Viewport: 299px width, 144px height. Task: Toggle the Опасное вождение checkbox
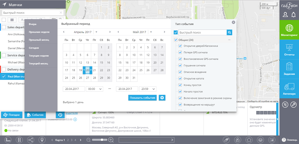pos(180,72)
